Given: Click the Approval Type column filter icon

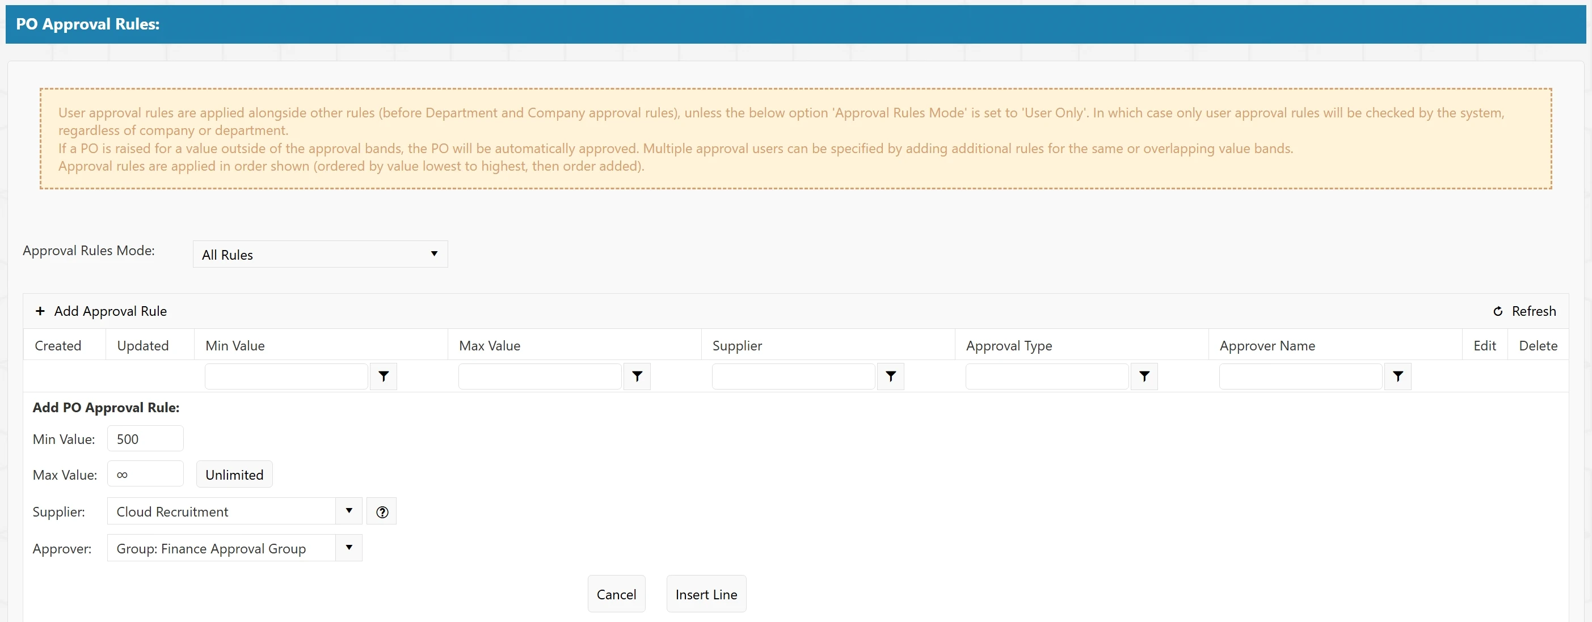Looking at the screenshot, I should pos(1144,376).
